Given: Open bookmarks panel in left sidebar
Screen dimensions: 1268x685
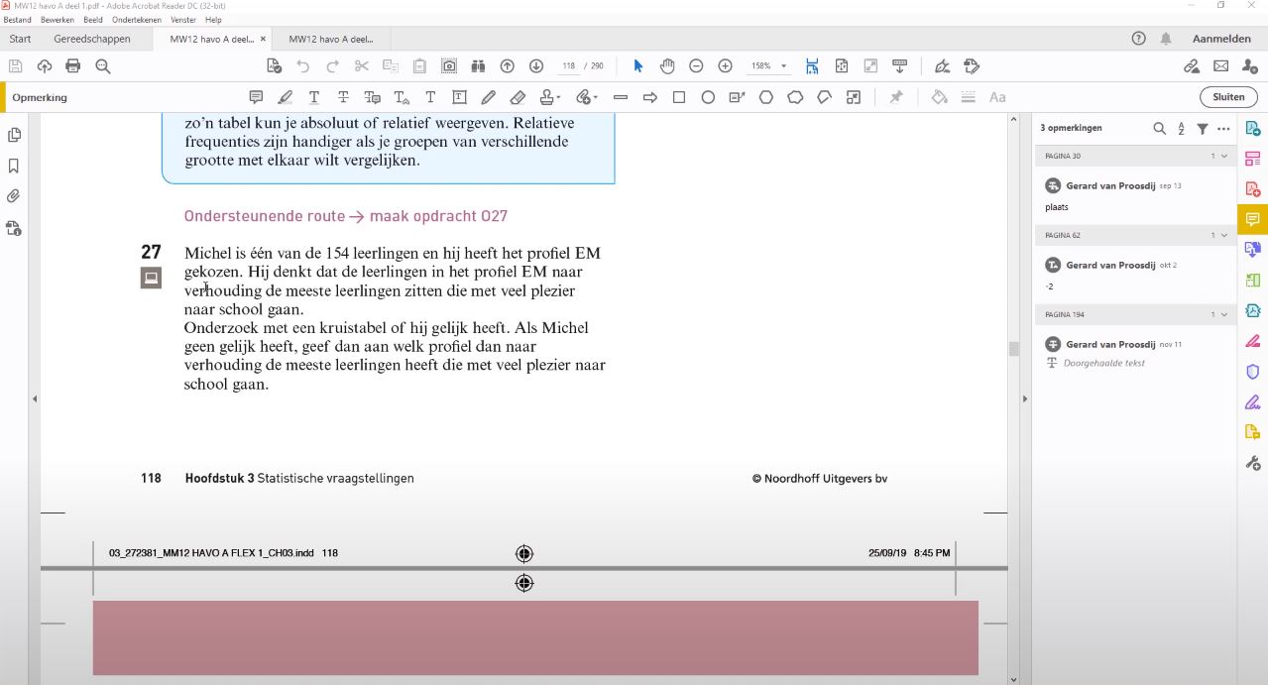Looking at the screenshot, I should coord(14,166).
